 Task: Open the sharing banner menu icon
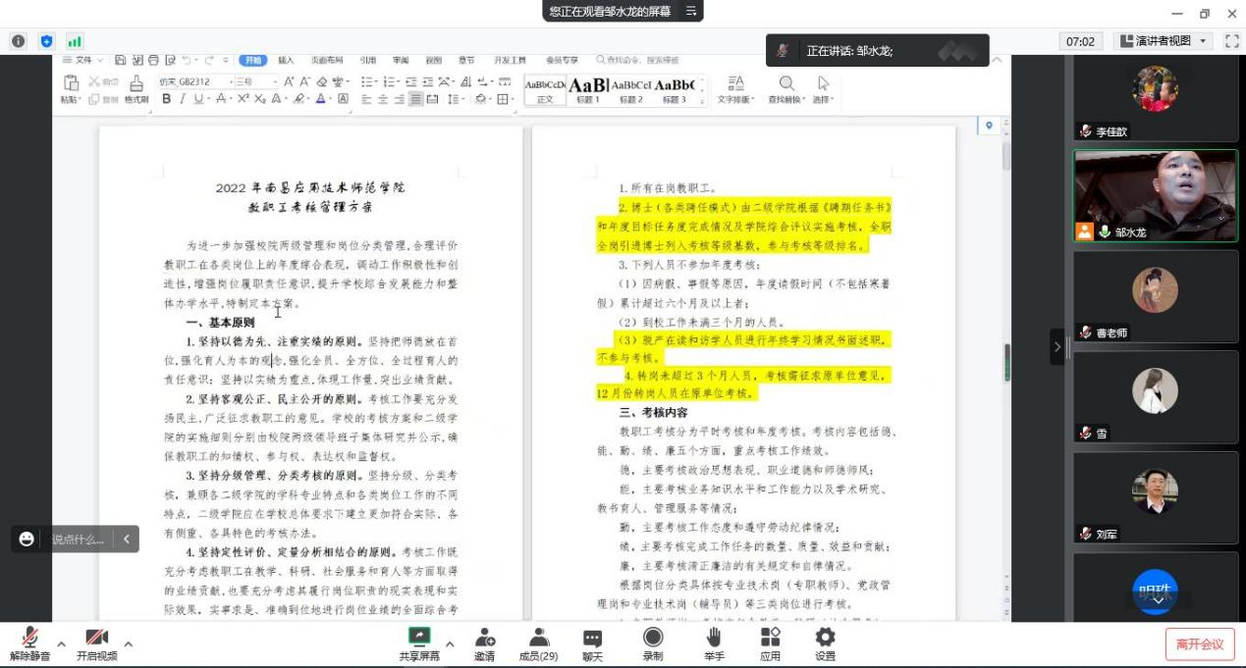tap(690, 11)
